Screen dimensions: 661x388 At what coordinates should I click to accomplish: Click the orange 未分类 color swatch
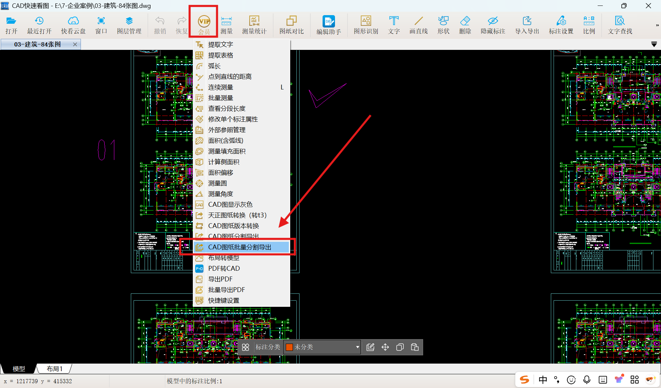[289, 347]
